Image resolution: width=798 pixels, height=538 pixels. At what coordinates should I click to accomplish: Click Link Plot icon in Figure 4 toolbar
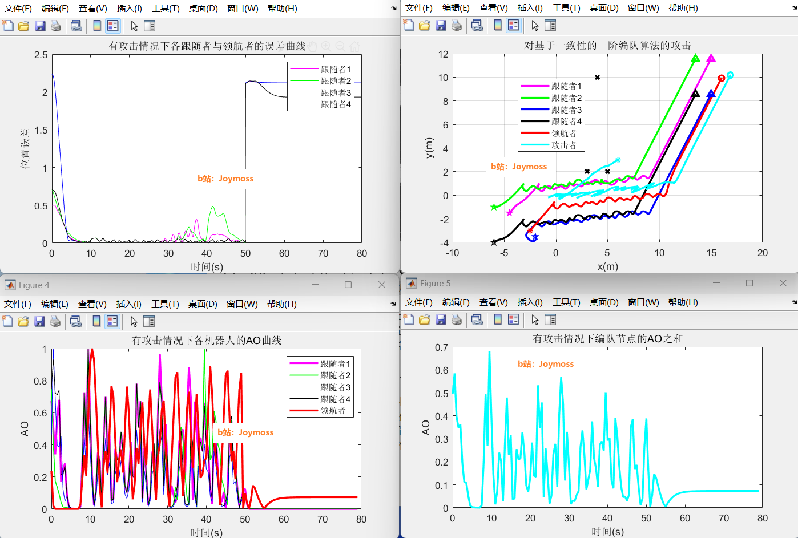tap(75, 321)
